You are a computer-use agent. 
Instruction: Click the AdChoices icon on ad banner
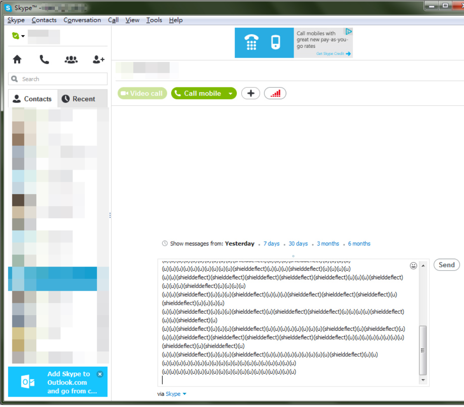pos(349,32)
